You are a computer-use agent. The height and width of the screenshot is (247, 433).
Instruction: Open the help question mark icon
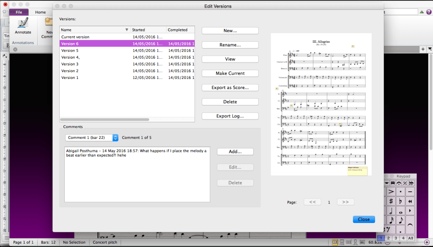pyautogui.click(x=429, y=12)
